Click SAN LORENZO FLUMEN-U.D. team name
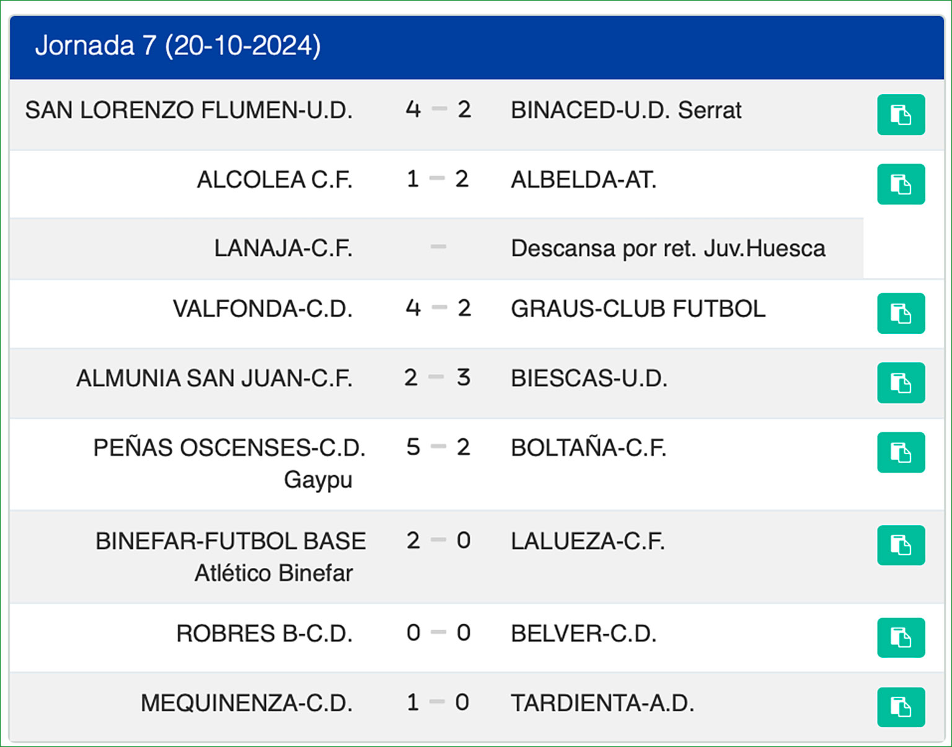 coord(188,110)
